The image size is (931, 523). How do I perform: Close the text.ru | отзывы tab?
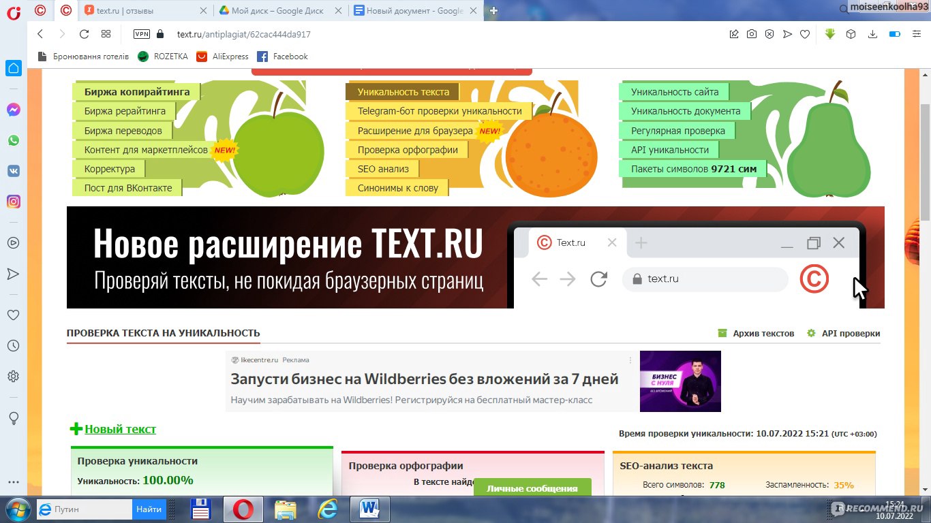204,11
